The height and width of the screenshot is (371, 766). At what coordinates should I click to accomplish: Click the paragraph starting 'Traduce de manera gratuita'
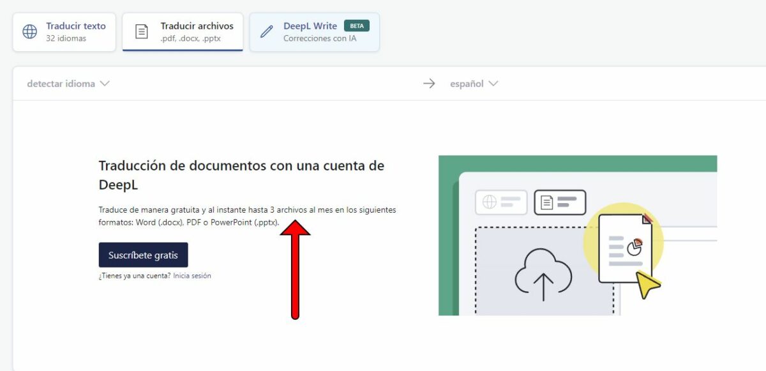tap(248, 216)
